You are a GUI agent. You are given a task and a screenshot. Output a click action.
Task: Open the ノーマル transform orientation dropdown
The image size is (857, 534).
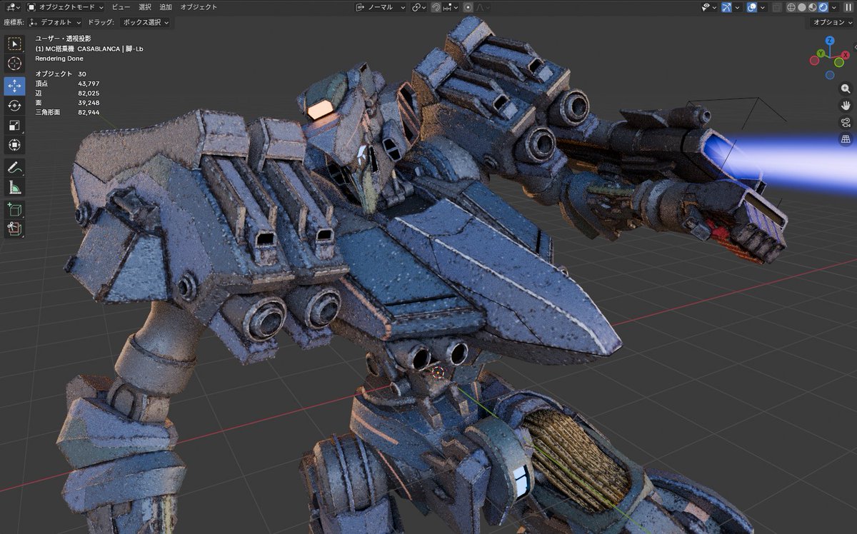pos(381,6)
